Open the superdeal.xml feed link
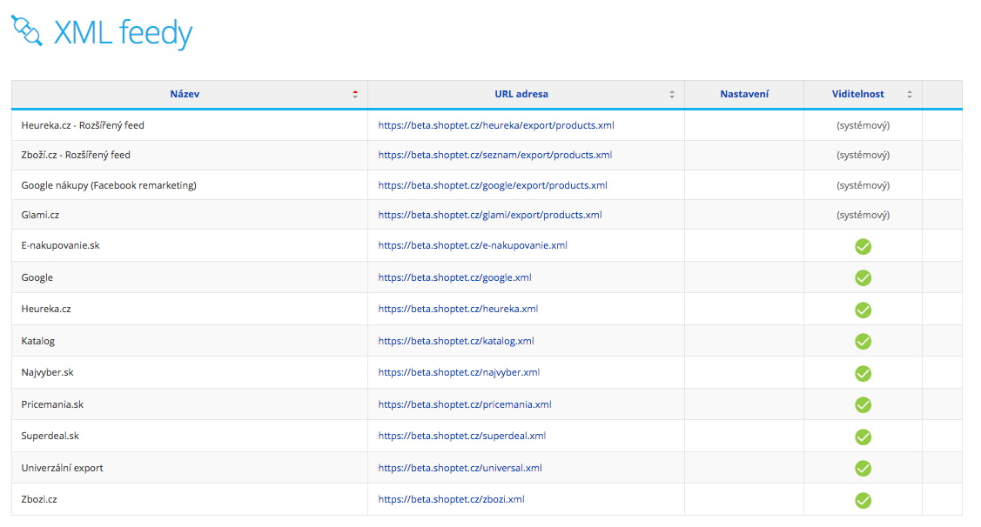Image resolution: width=981 pixels, height=527 pixels. point(461,436)
